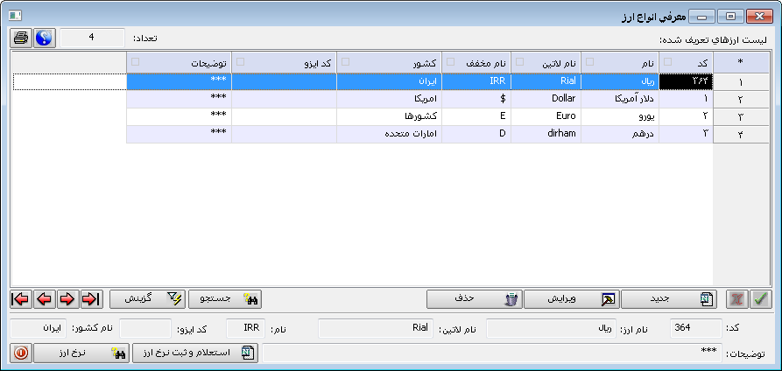Toggle checkbox in نام مخفف column header
The image size is (782, 371).
point(450,62)
